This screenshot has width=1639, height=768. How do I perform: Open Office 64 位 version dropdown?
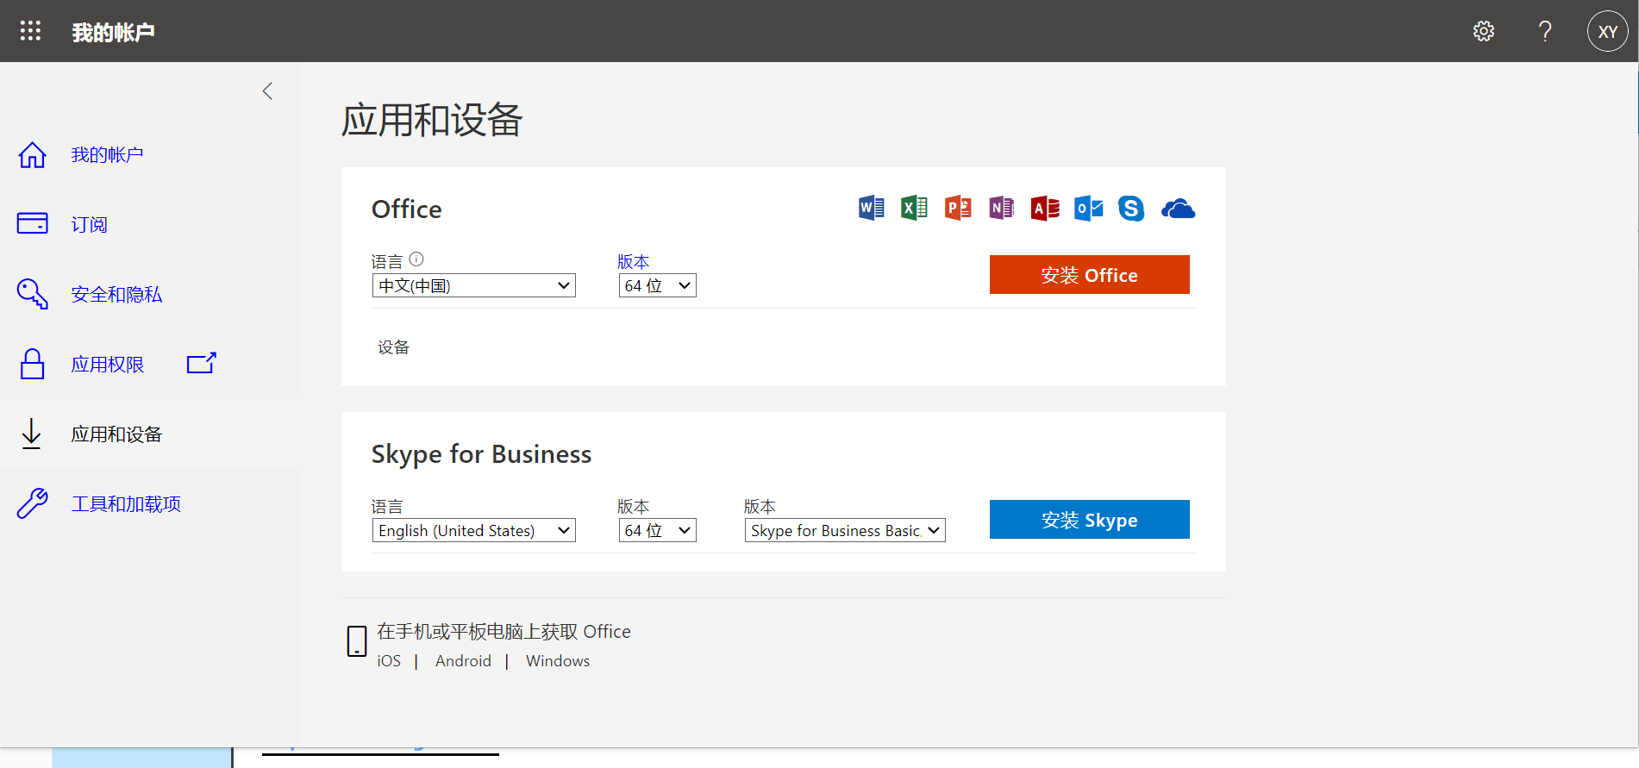[657, 285]
